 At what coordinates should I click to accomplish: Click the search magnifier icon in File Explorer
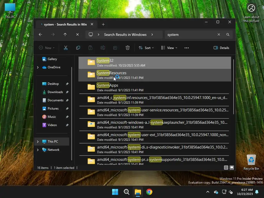point(228,35)
